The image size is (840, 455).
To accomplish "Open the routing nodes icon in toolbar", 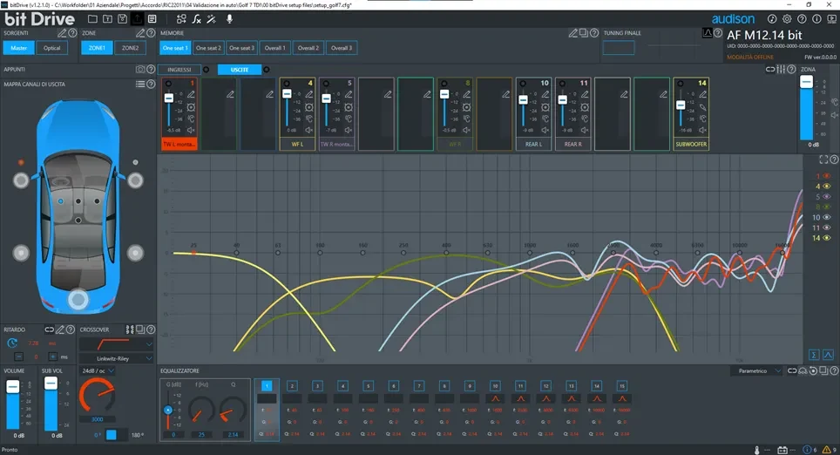I will click(x=181, y=19).
